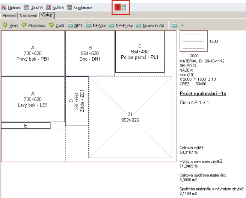Viewport: 246px width, 198px height.
Task: Click the material name sklo (10)
Action: [x=187, y=75]
